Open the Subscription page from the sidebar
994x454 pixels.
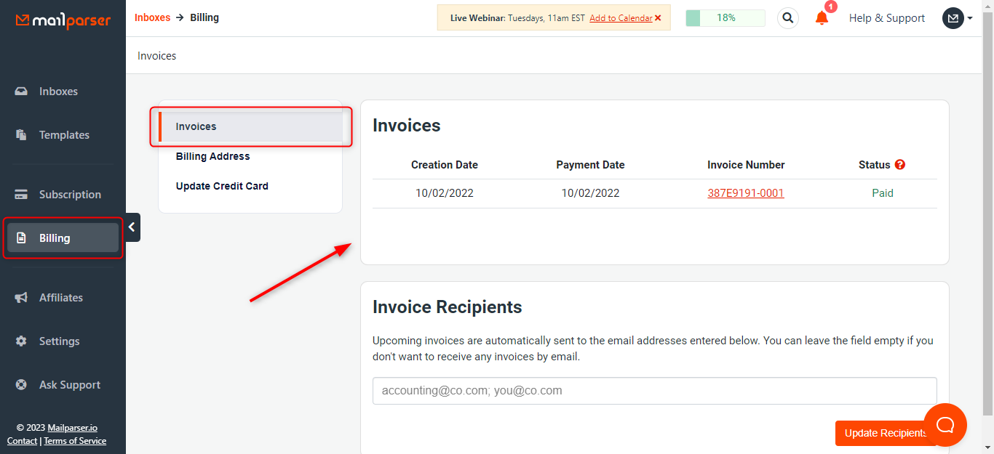[69, 194]
